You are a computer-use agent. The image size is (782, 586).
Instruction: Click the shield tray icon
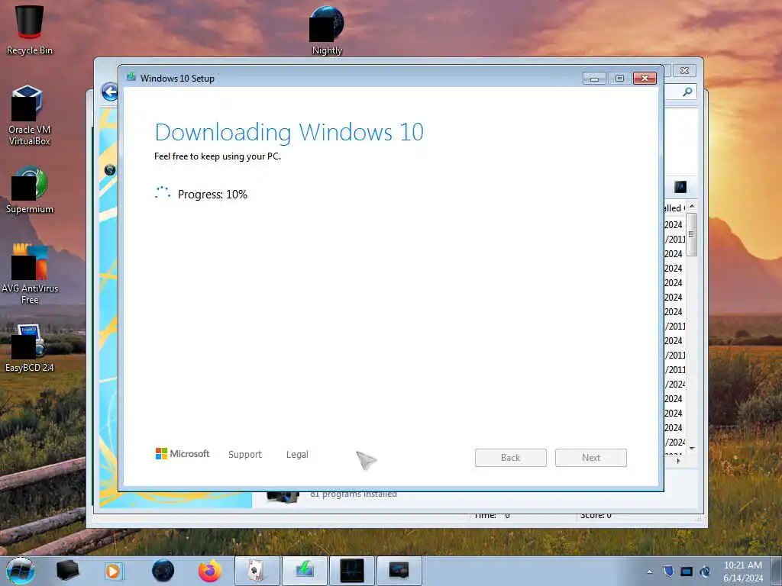pyautogui.click(x=668, y=571)
